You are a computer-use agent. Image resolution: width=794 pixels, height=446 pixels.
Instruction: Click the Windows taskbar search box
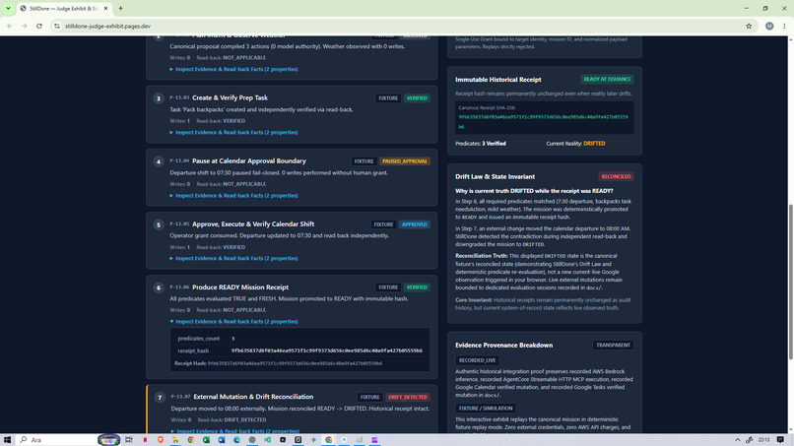(x=56, y=439)
